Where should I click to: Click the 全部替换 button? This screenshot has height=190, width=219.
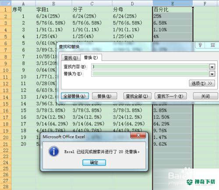click(74, 96)
